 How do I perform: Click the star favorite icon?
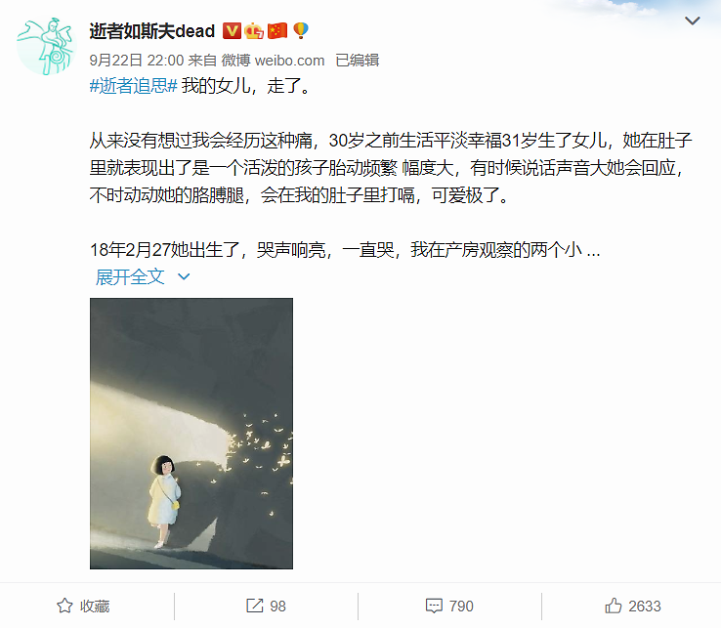(64, 606)
